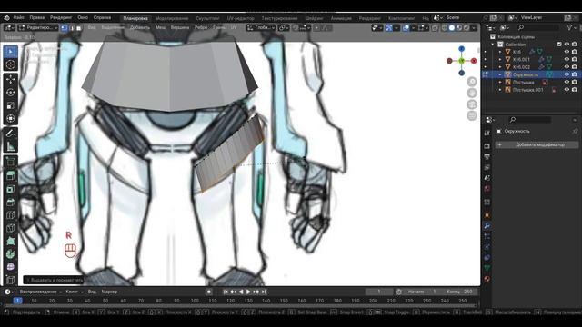Toggle visibility eye of Куб.001
This screenshot has height=327, width=582.
[567, 59]
